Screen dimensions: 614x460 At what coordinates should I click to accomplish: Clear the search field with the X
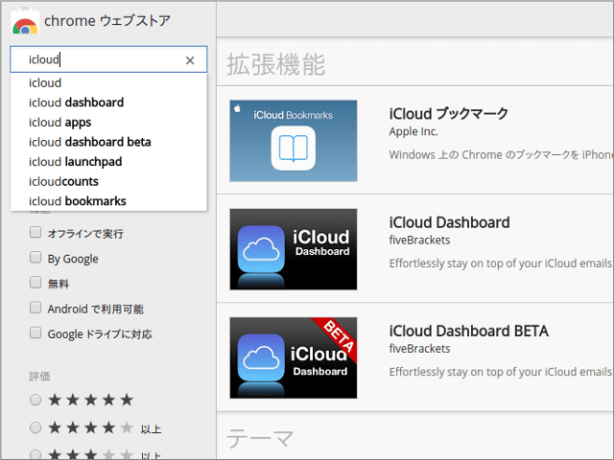[x=190, y=60]
